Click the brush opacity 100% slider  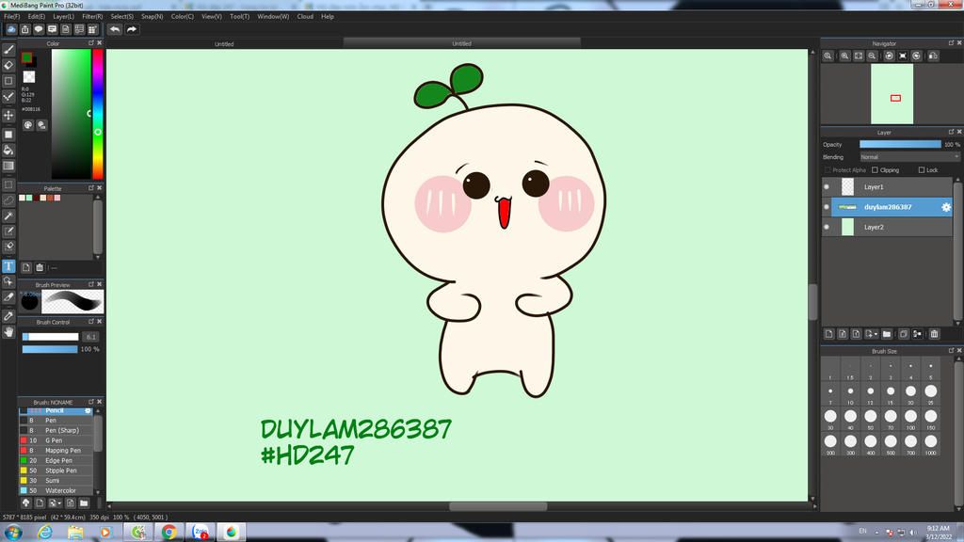[x=50, y=349]
